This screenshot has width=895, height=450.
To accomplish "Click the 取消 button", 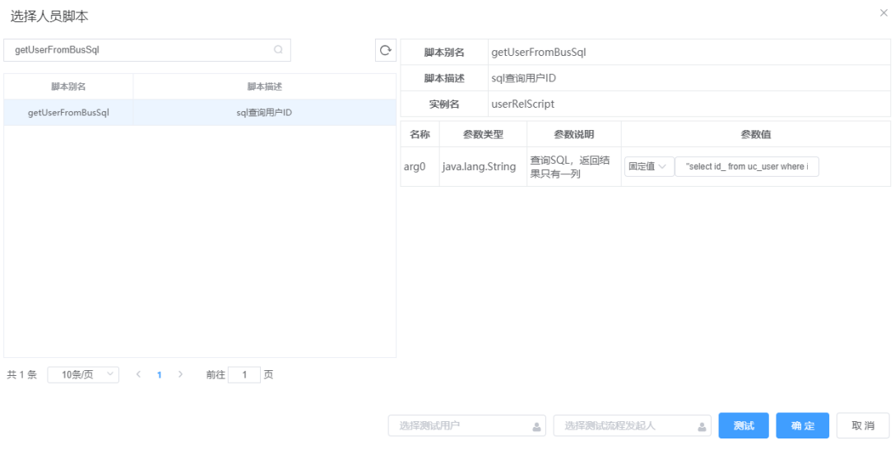I will (x=862, y=425).
